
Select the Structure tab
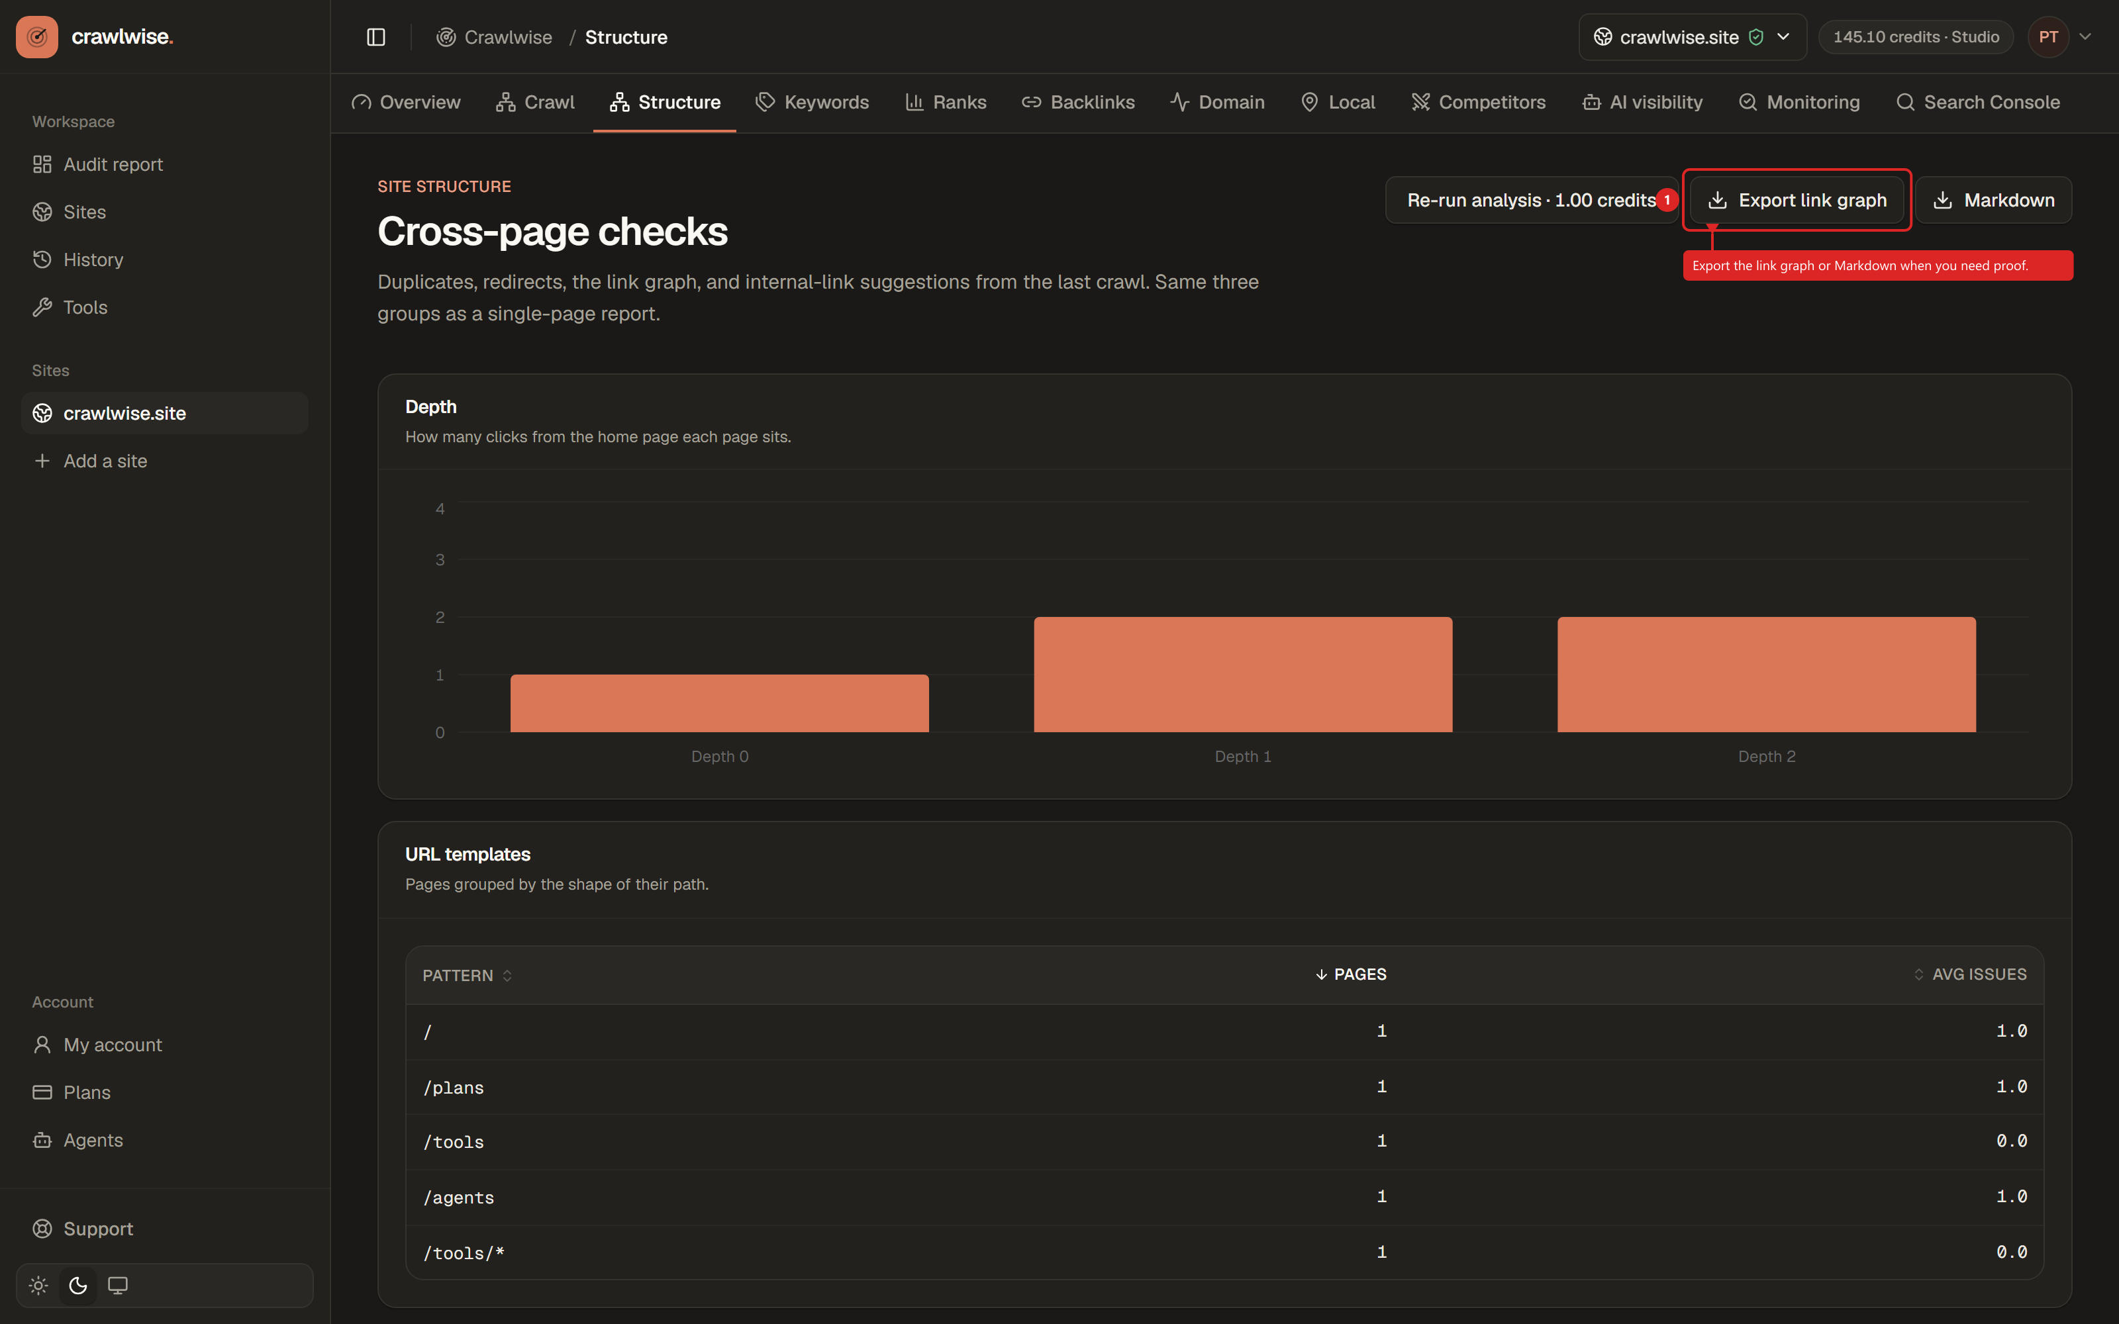coord(665,103)
